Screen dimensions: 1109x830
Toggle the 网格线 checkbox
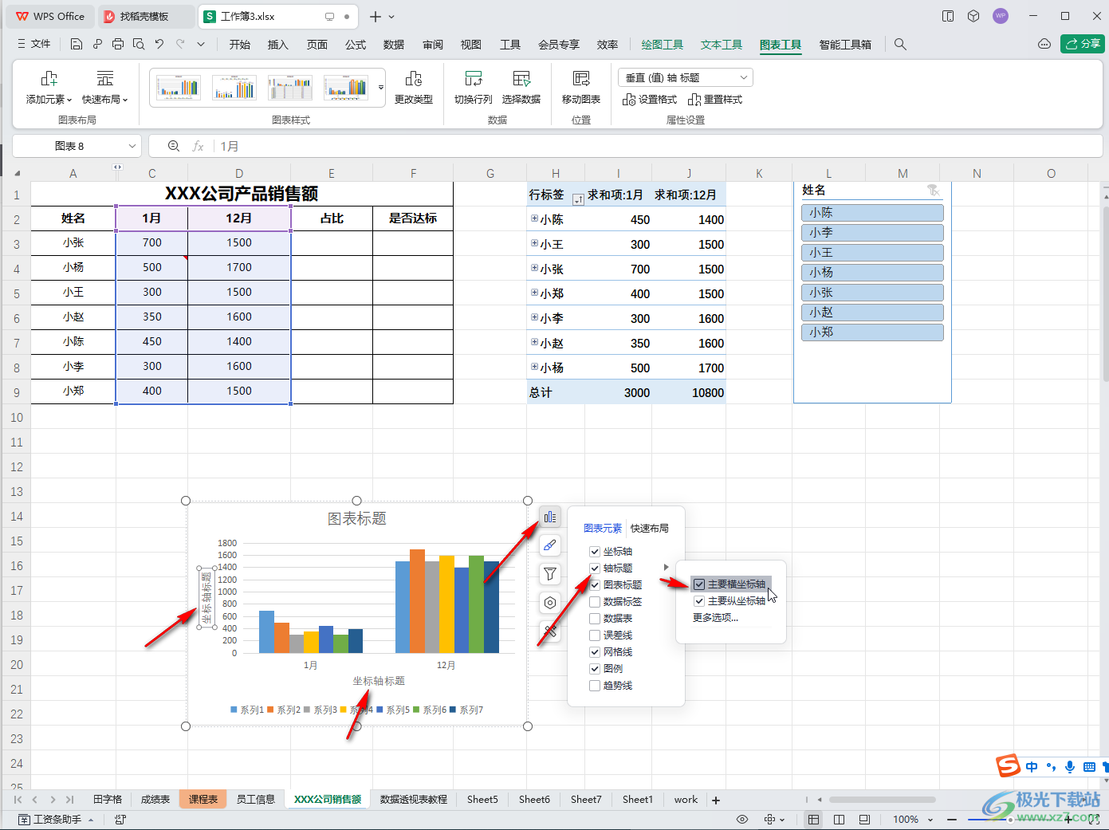tap(595, 652)
